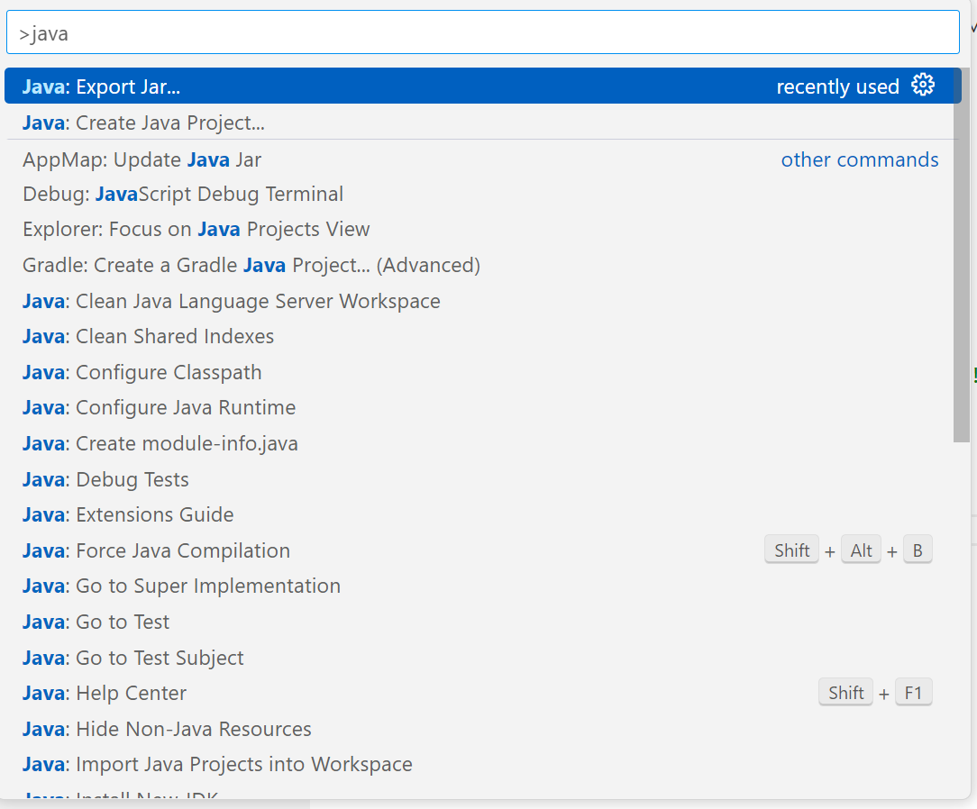Select Java: Clean Shared Indexes
The width and height of the screenshot is (977, 809).
click(x=149, y=337)
